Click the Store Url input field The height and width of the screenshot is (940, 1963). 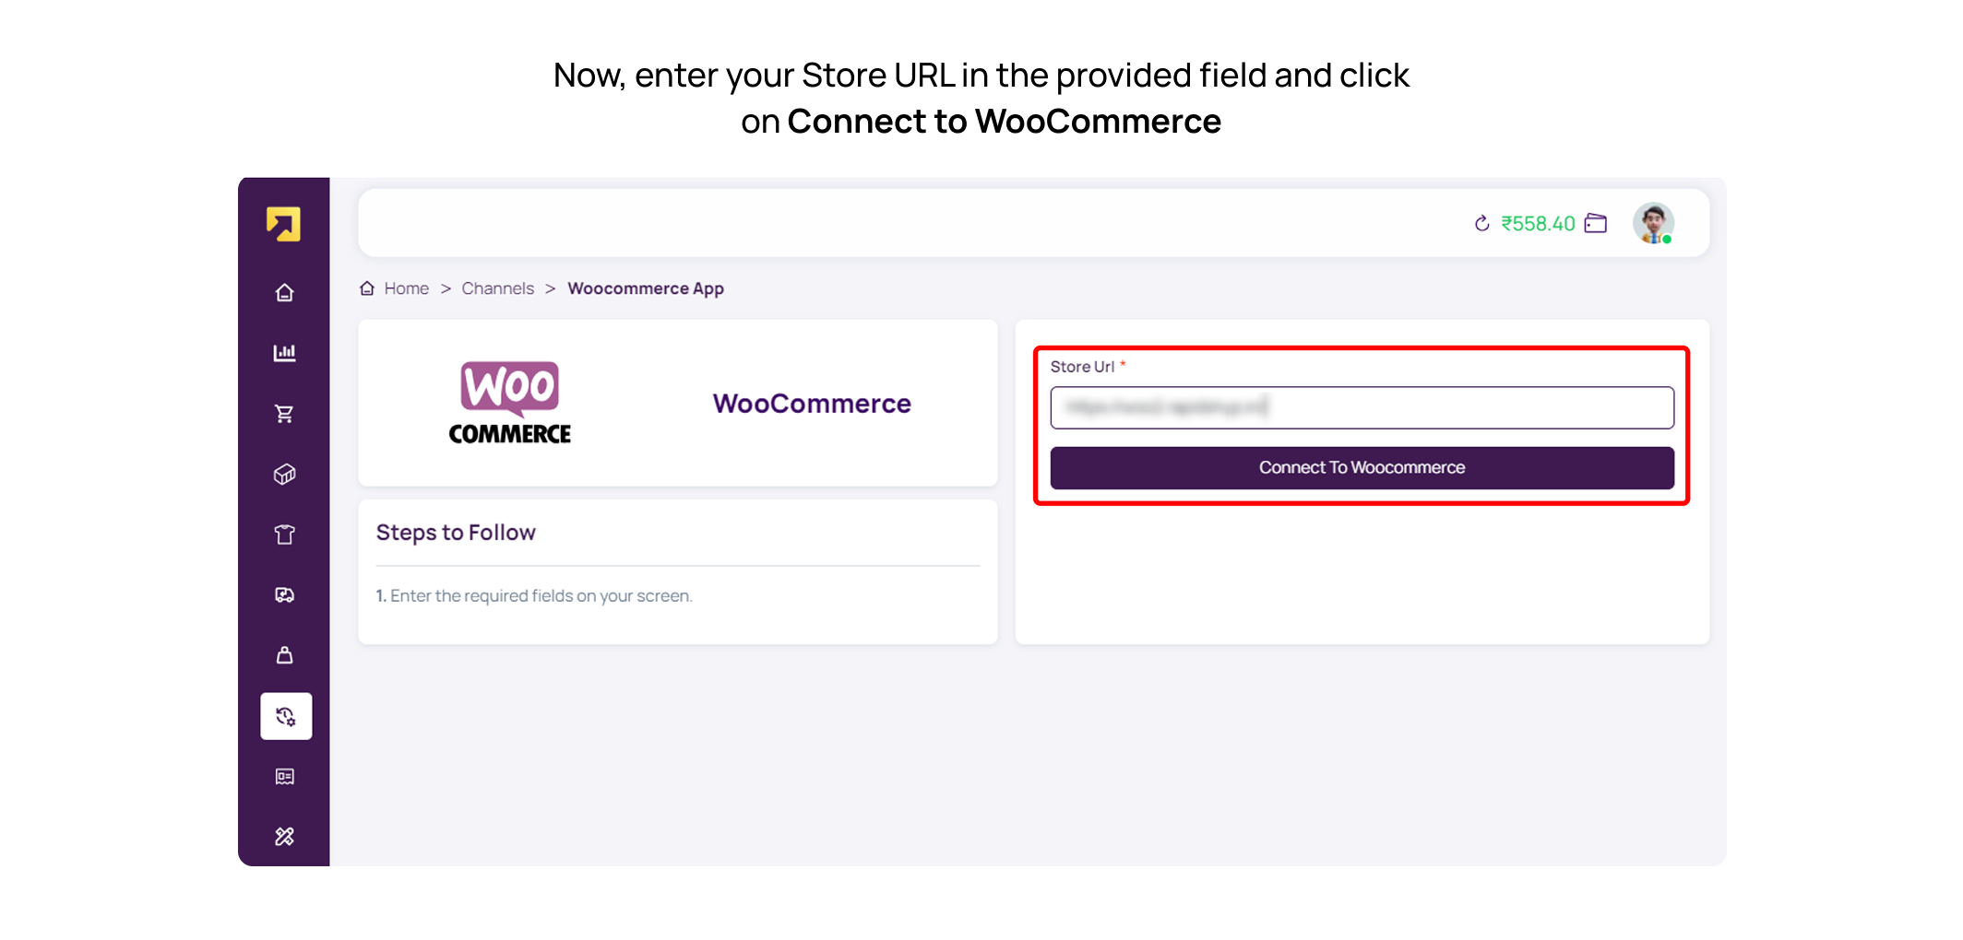coord(1362,407)
